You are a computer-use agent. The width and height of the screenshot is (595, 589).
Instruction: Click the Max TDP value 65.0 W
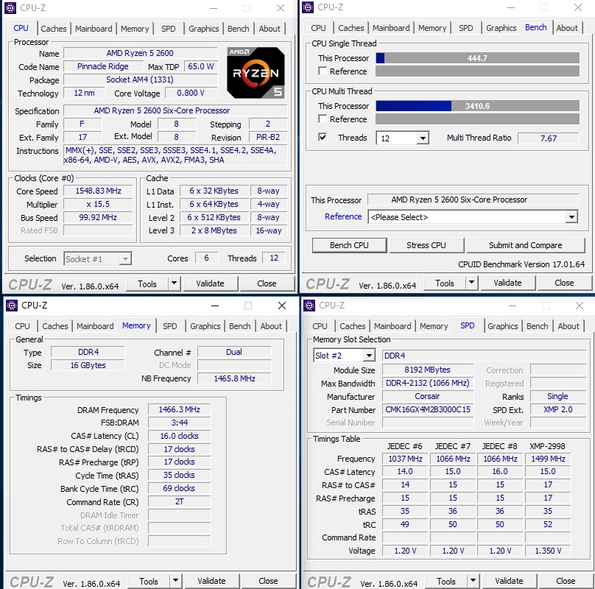(201, 66)
